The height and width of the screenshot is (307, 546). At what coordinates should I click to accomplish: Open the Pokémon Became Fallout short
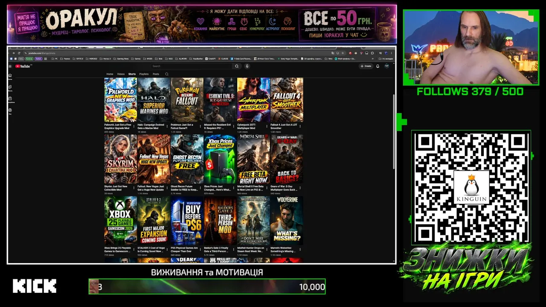(x=187, y=100)
